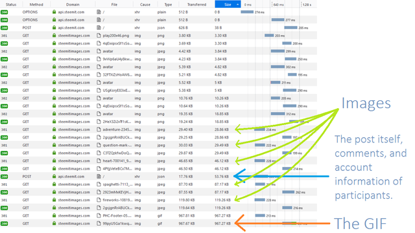Click the lock icon in the 9vWp6aU4y8kw row
415x233 pixels.
54,59
